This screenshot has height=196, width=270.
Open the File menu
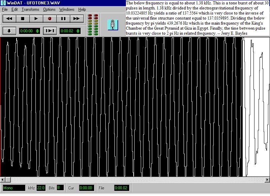[5, 9]
